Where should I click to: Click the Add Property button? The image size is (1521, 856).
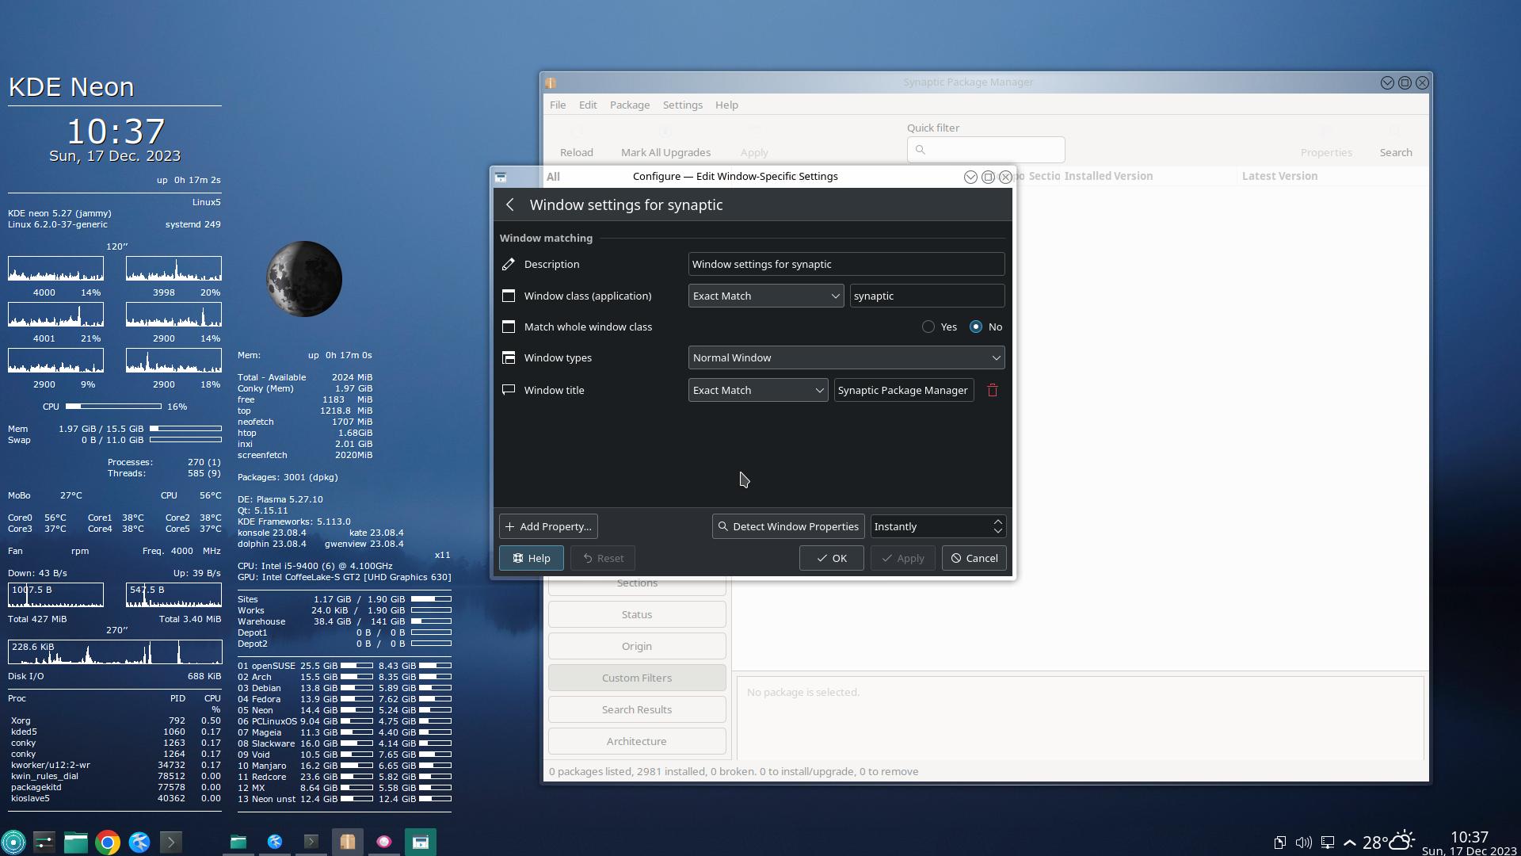(x=548, y=526)
